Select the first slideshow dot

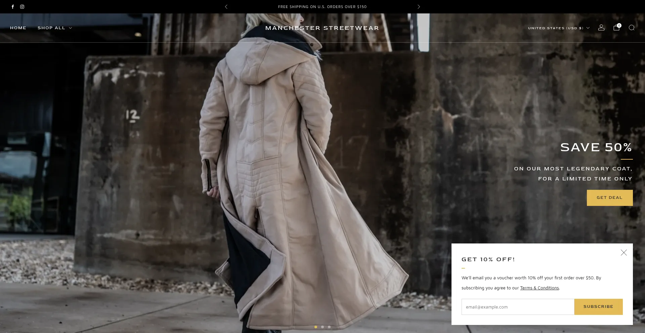316,327
